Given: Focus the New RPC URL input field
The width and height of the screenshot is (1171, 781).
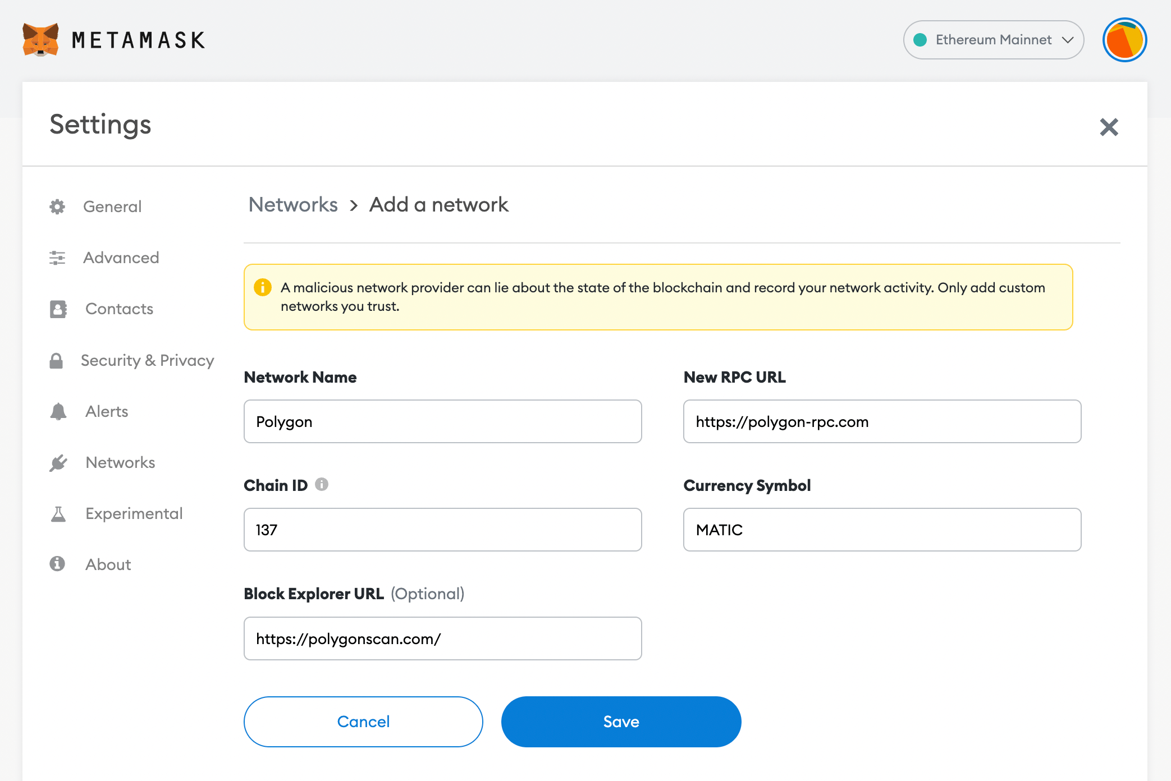Looking at the screenshot, I should [882, 421].
